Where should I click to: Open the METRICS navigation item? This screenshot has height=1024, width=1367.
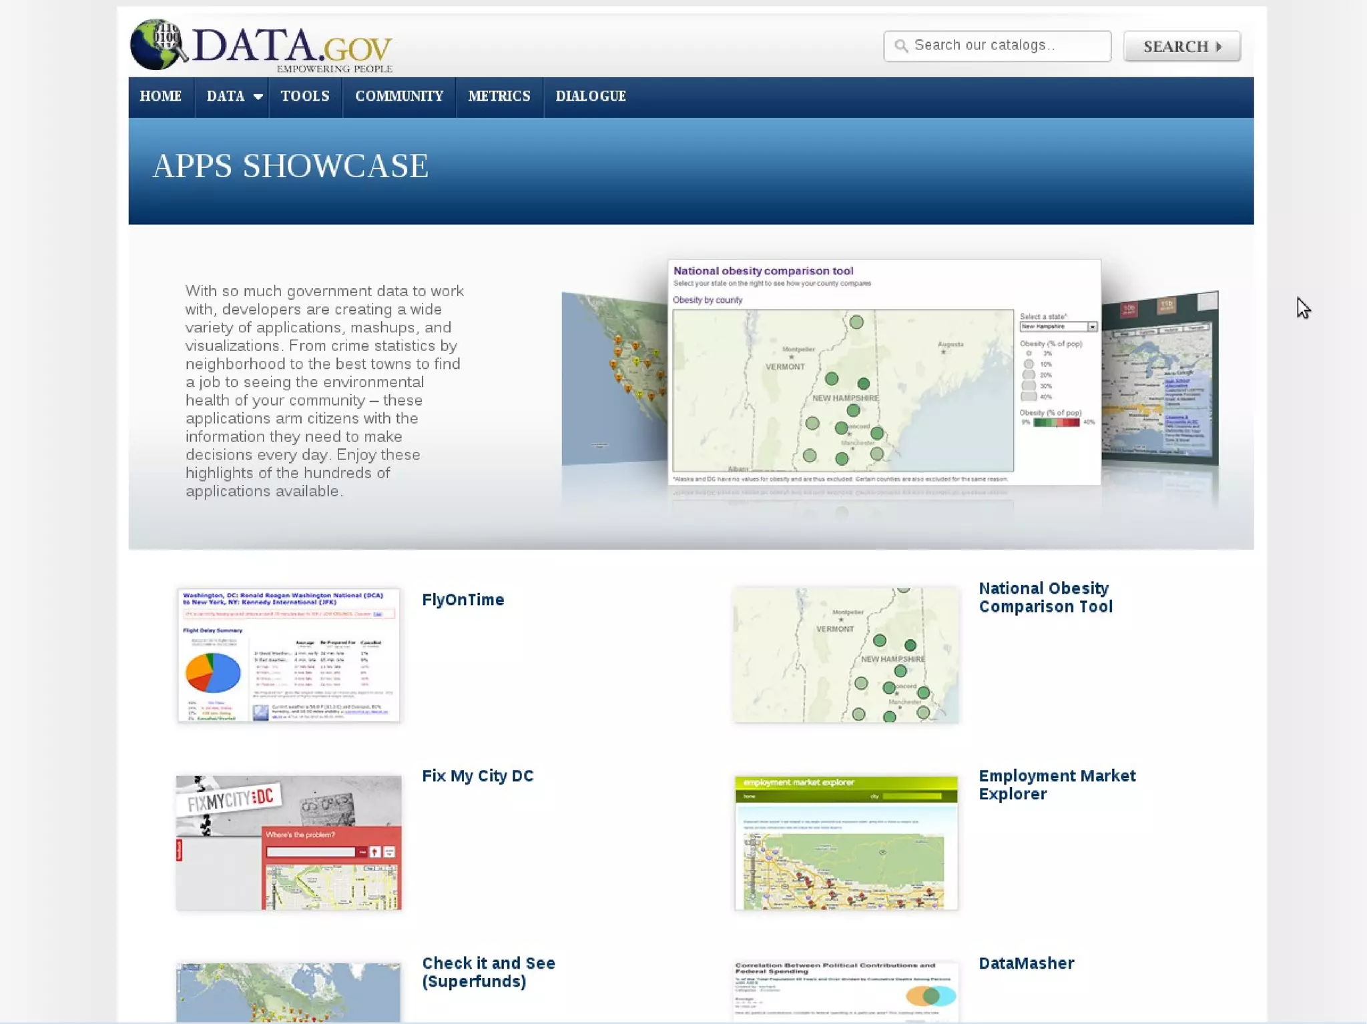499,96
